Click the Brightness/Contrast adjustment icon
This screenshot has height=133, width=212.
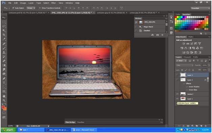click(x=183, y=44)
